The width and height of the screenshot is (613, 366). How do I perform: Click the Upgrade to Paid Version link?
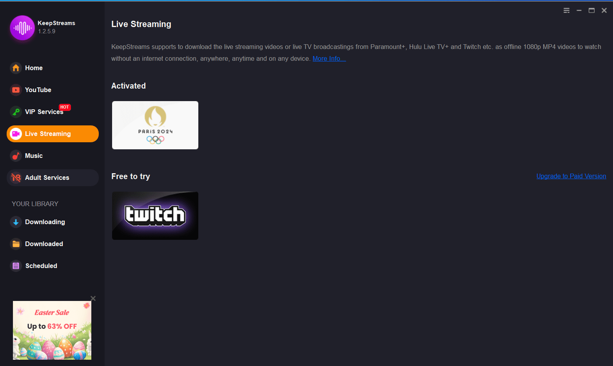pyautogui.click(x=571, y=176)
